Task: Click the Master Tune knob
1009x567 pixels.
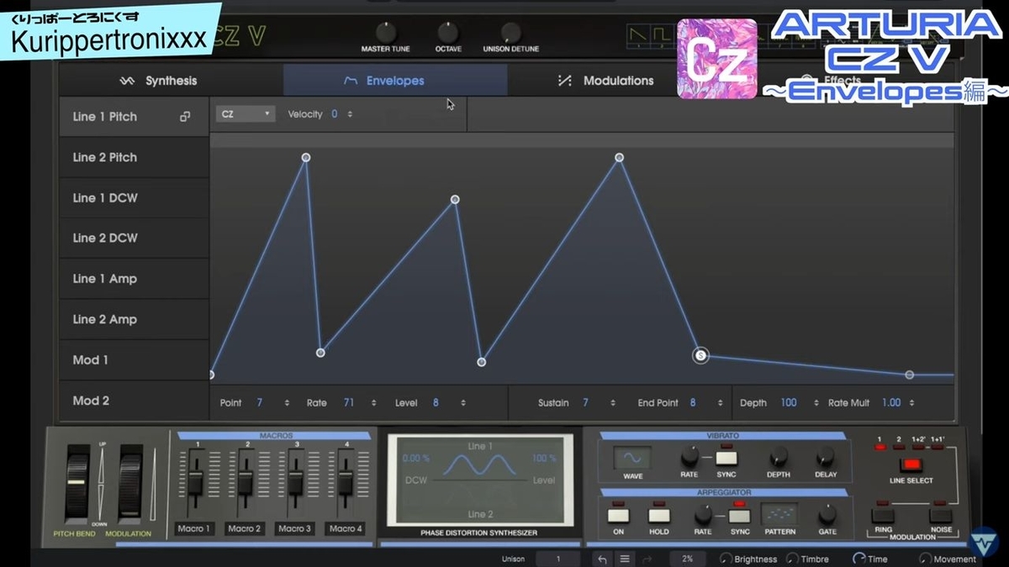Action: (385, 32)
